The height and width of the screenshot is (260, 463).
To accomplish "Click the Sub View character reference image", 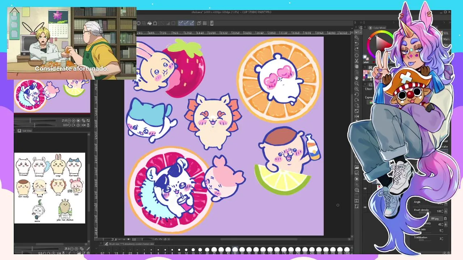I will [x=50, y=188].
